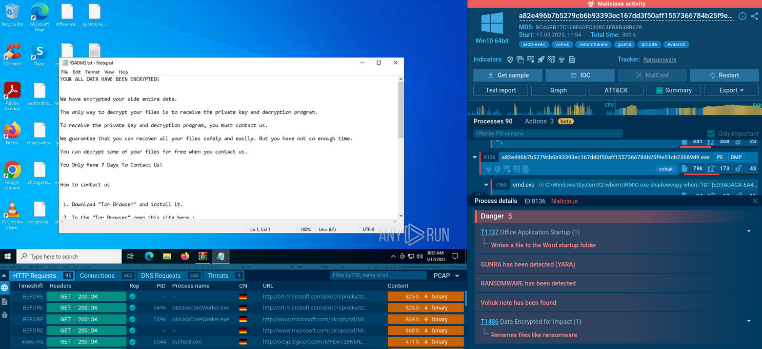Click the binary file indicator icon
This screenshot has height=349, width=762.
(x=572, y=60)
